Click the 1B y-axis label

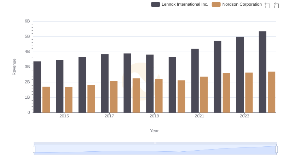(27, 97)
